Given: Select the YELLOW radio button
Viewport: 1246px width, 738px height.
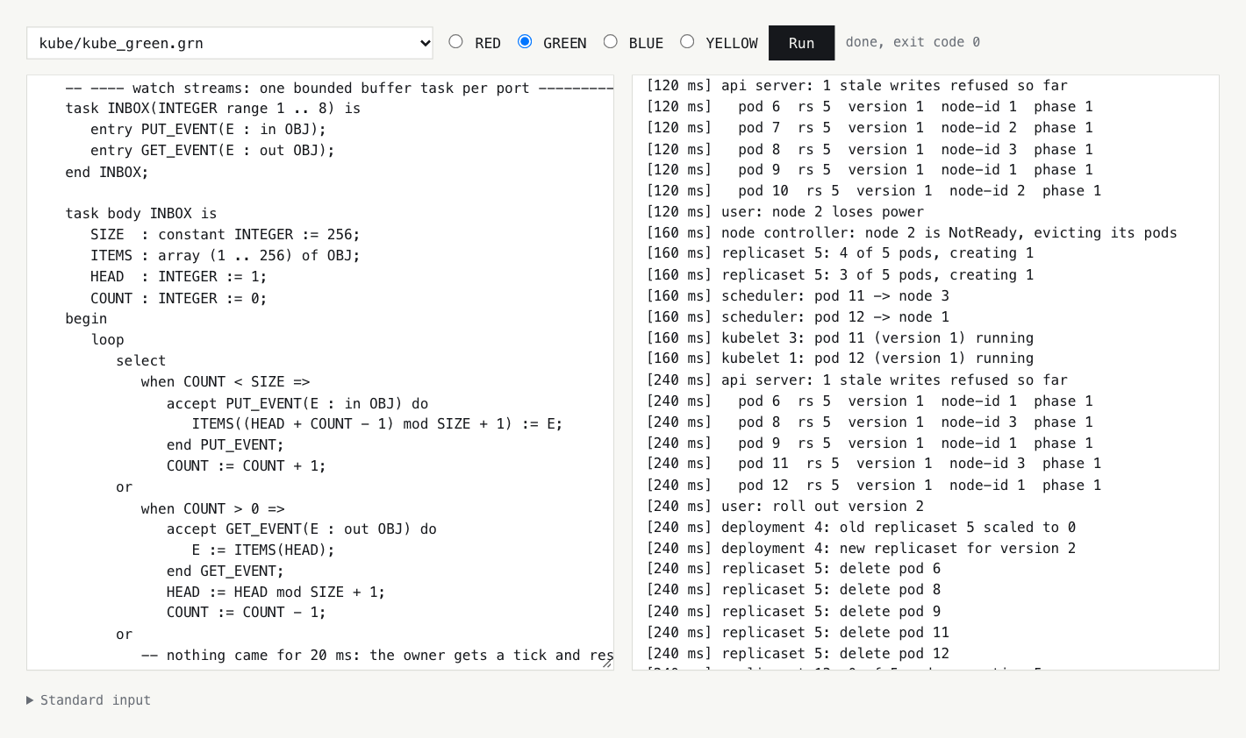Looking at the screenshot, I should coord(687,41).
